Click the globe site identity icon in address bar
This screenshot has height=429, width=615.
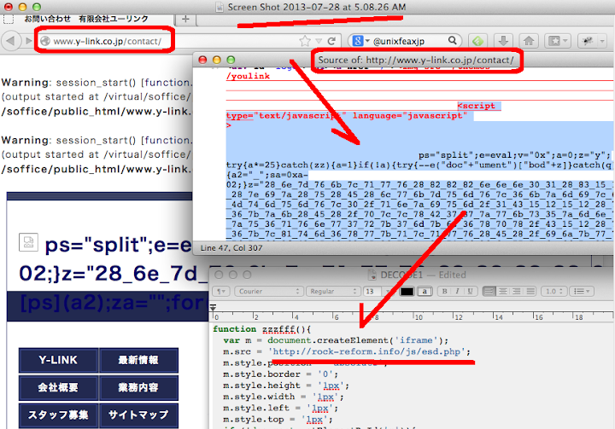45,41
